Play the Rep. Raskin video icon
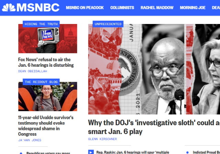The width and height of the screenshot is (220, 154). pos(91,152)
